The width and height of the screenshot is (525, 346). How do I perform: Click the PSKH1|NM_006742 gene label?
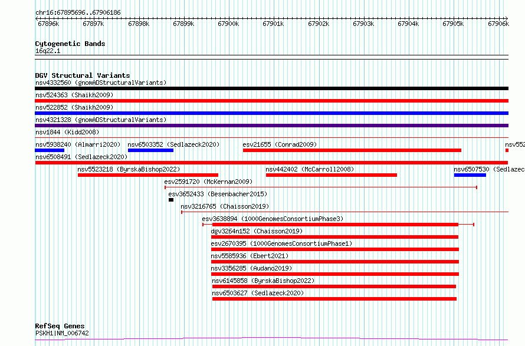(x=62, y=333)
